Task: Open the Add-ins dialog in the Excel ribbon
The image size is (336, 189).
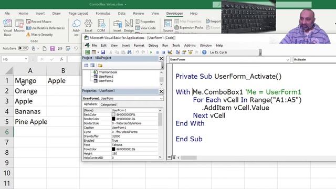Action: pyautogui.click(x=76, y=27)
